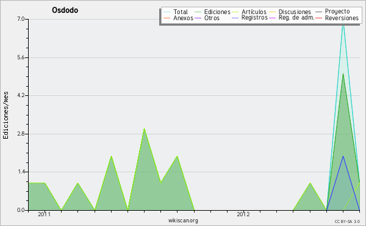
Task: Select the "Ediciones" legend entry
Action: 217,12
